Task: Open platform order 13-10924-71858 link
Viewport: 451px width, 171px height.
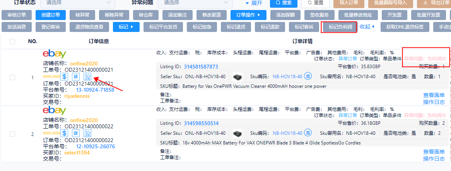Action: (x=95, y=90)
